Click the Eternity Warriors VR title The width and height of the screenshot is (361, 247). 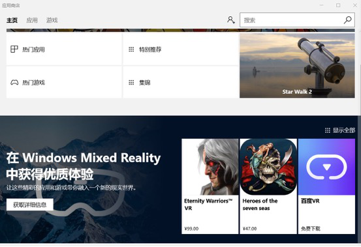click(x=208, y=204)
